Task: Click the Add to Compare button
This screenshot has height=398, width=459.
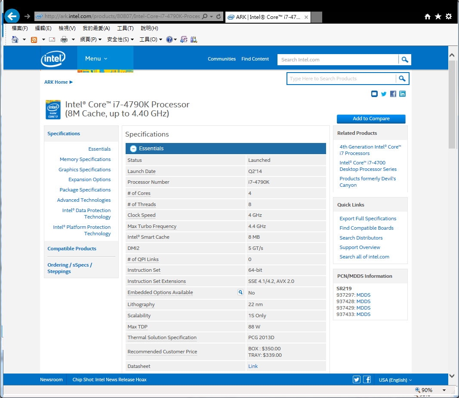Action: 371,118
